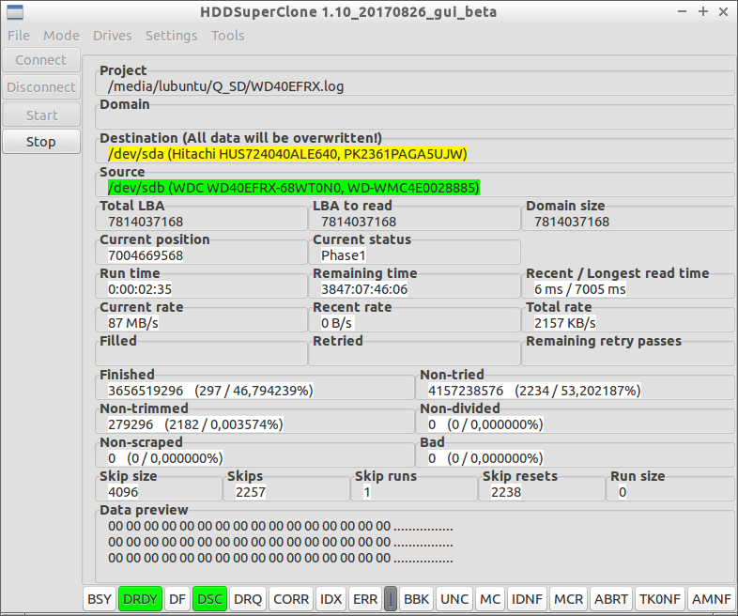This screenshot has width=738, height=616.
Task: Click the Finished value 3656519296
Action: (146, 391)
